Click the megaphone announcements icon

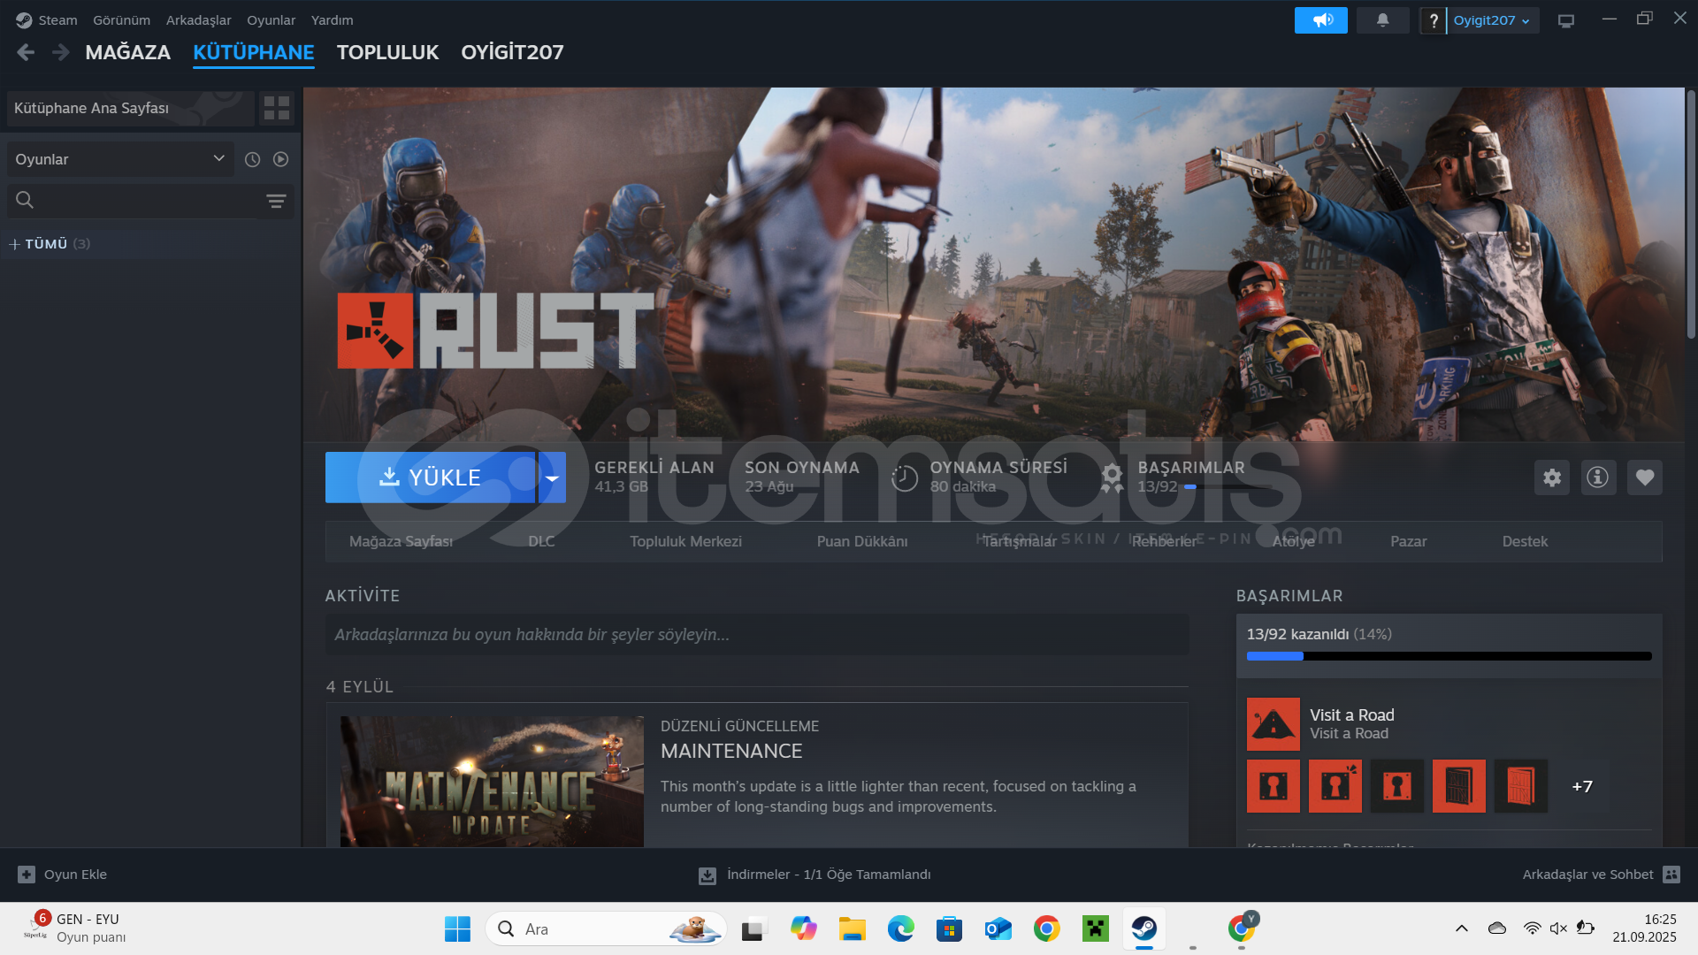pyautogui.click(x=1320, y=19)
